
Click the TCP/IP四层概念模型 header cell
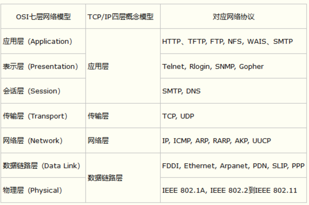click(x=123, y=17)
